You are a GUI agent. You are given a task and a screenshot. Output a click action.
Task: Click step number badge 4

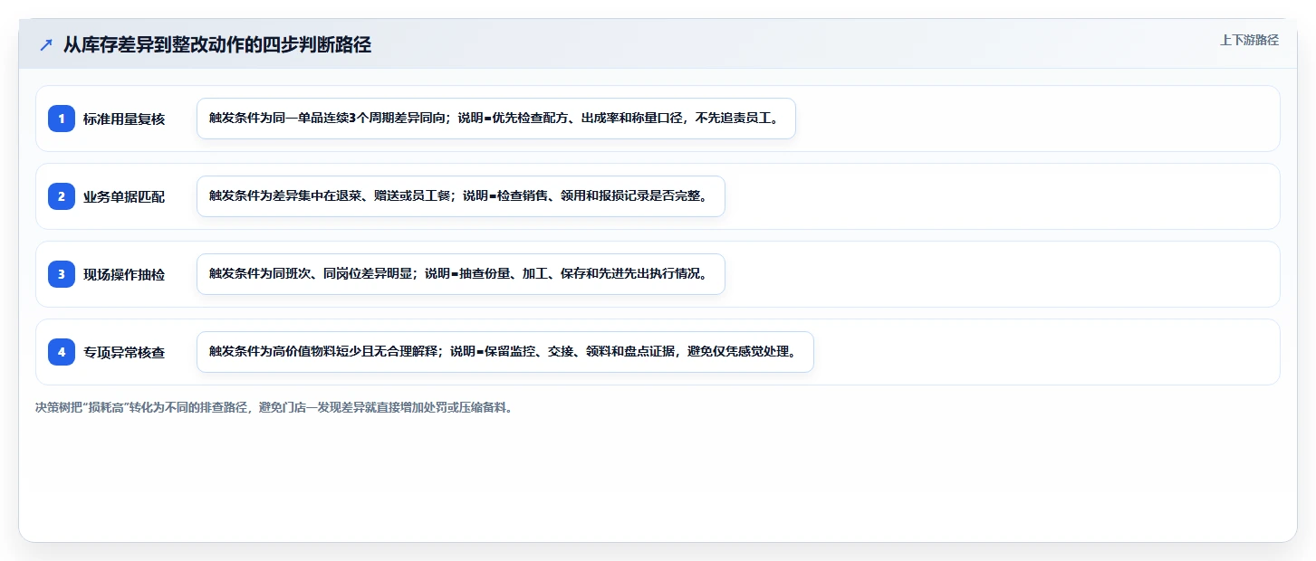point(62,352)
